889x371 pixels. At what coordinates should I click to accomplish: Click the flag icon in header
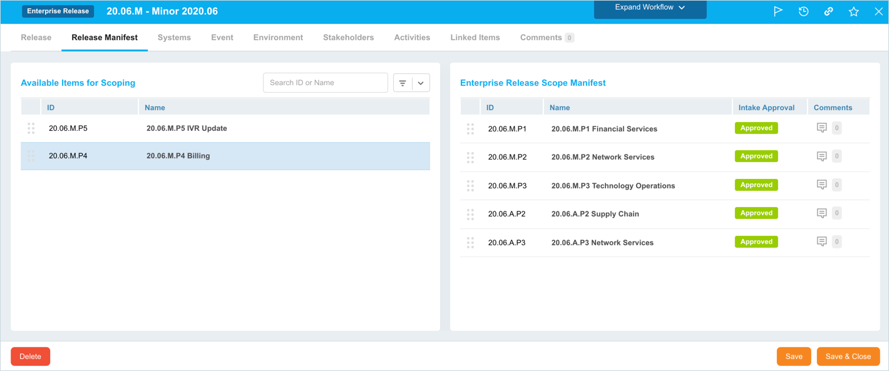click(x=778, y=11)
